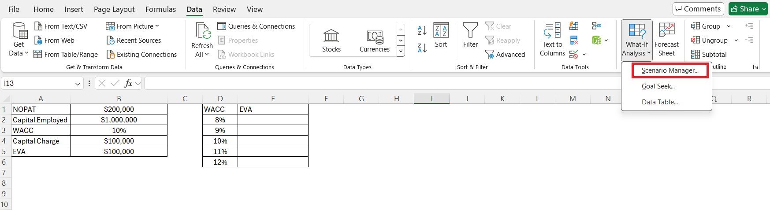Select column I header
This screenshot has height=210, width=770.
[431, 99]
